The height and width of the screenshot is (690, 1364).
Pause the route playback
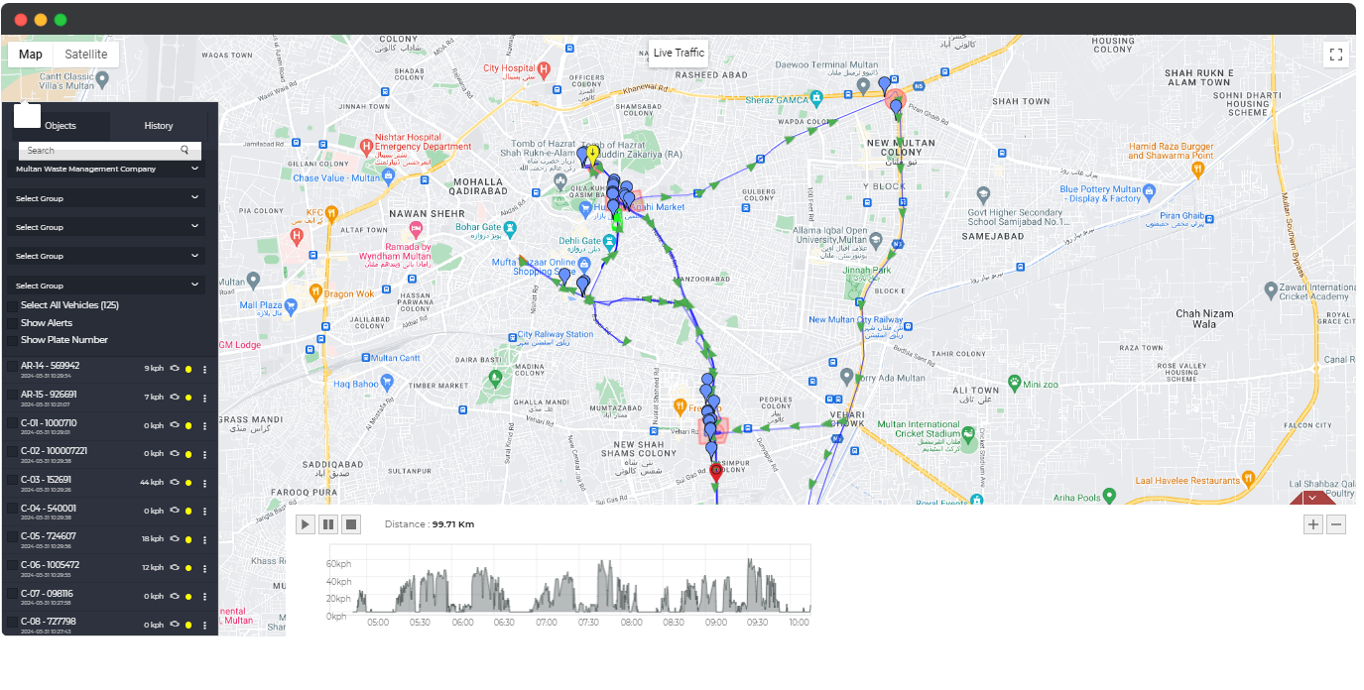point(328,524)
